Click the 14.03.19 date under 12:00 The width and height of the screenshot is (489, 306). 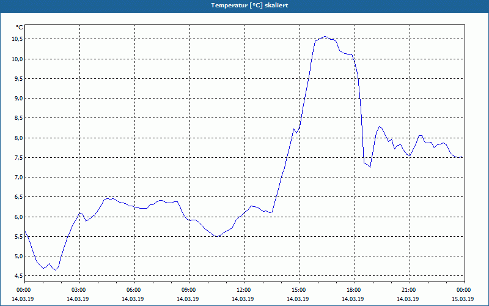242,299
